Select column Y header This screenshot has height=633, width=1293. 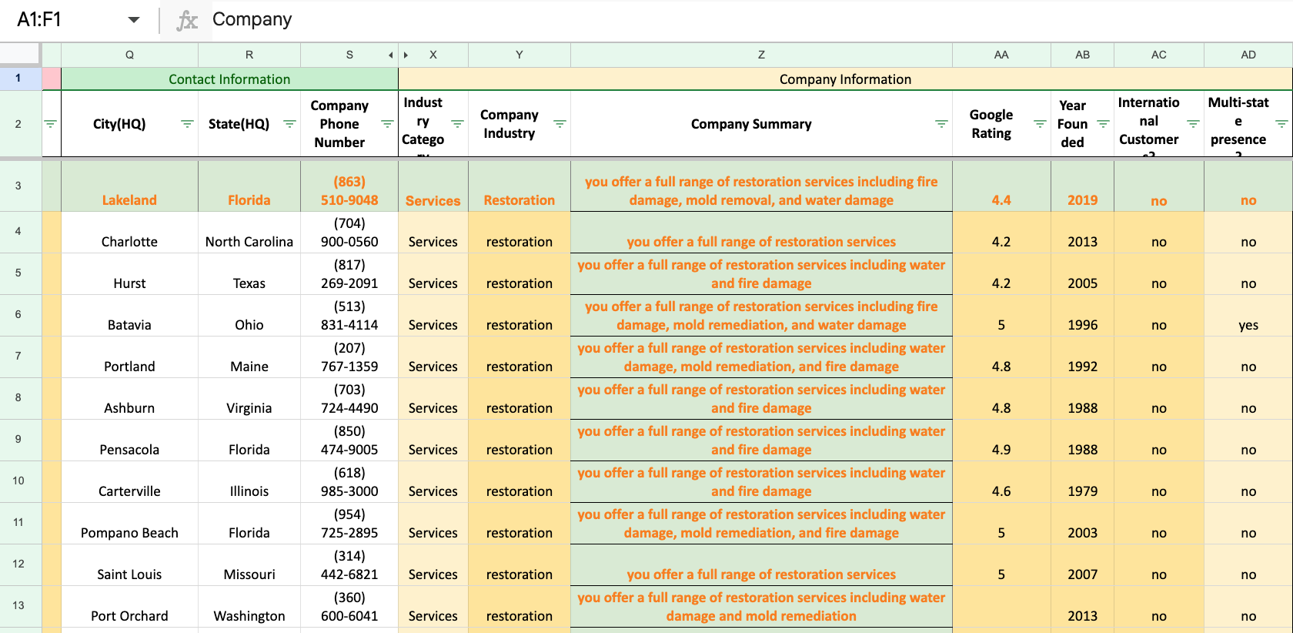tap(520, 55)
